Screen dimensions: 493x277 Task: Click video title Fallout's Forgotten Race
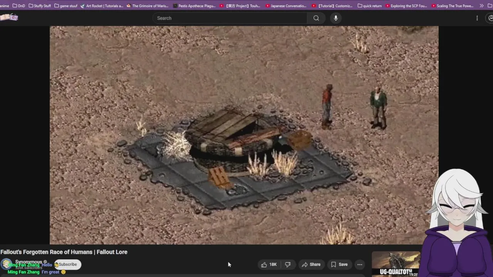tap(64, 252)
